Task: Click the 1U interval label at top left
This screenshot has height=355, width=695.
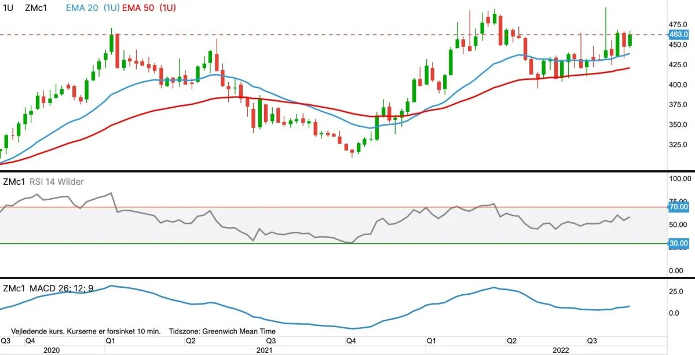Action: coord(8,8)
